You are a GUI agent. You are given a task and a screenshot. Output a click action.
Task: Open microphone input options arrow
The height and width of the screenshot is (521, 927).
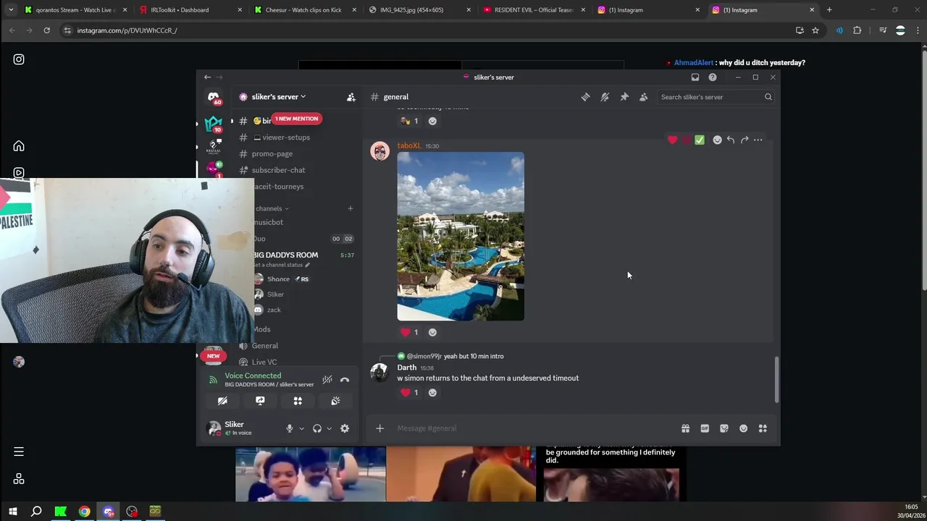point(301,428)
